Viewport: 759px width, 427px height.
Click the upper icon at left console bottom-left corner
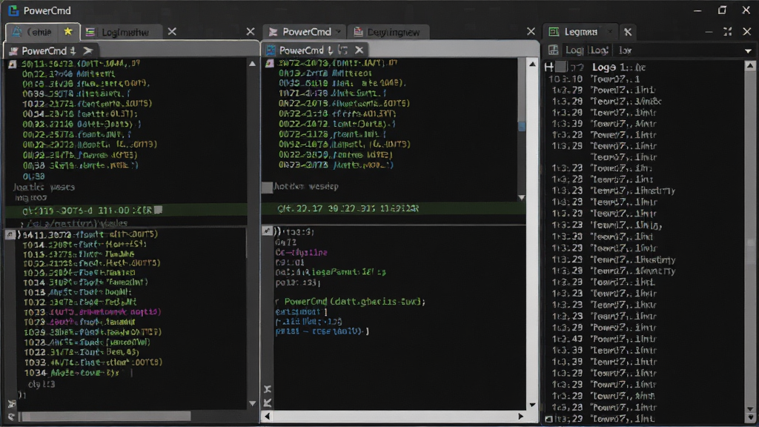pyautogui.click(x=12, y=404)
